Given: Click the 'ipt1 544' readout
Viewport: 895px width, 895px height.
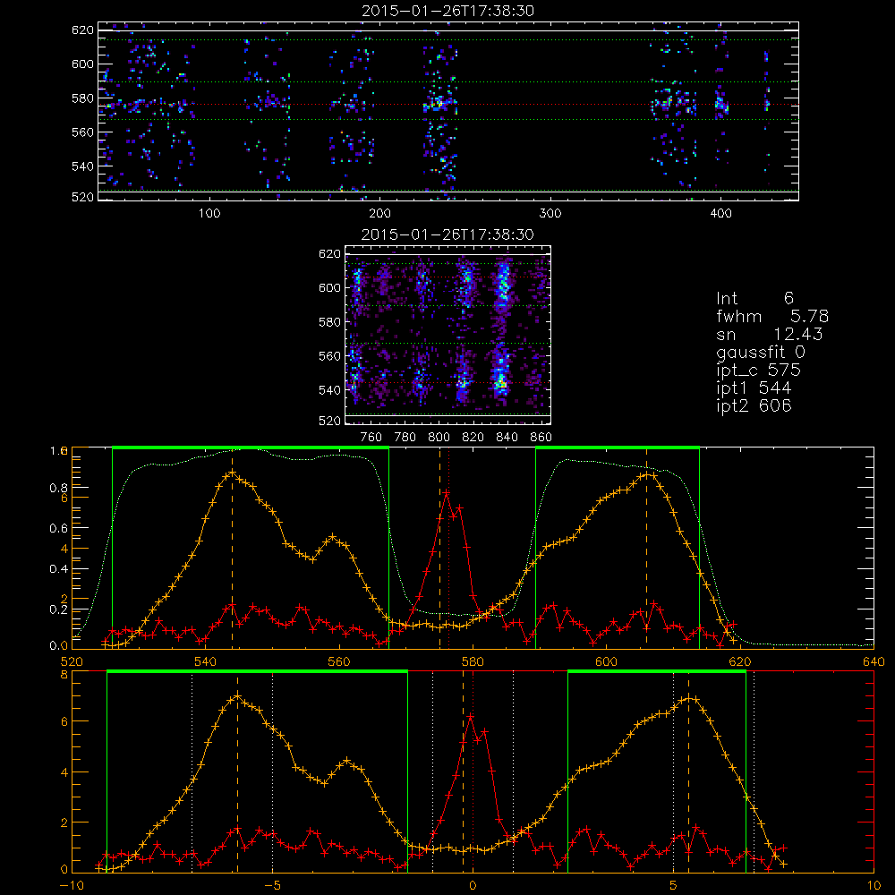Looking at the screenshot, I should pyautogui.click(x=754, y=388).
